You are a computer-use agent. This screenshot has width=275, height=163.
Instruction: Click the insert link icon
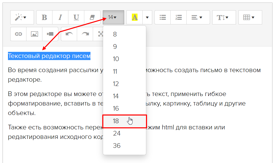pyautogui.click(x=18, y=34)
